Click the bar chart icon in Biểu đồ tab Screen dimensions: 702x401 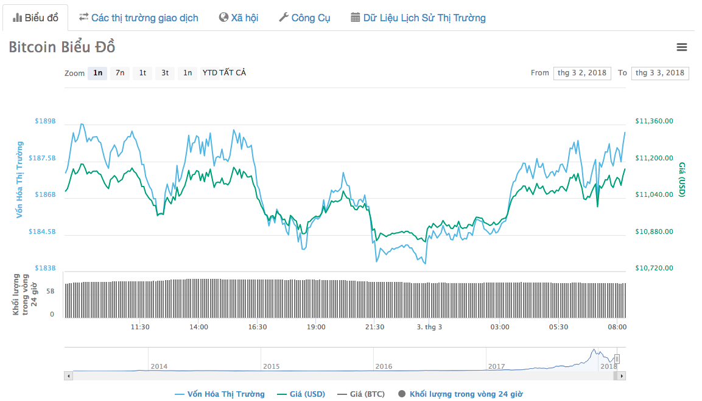[17, 18]
